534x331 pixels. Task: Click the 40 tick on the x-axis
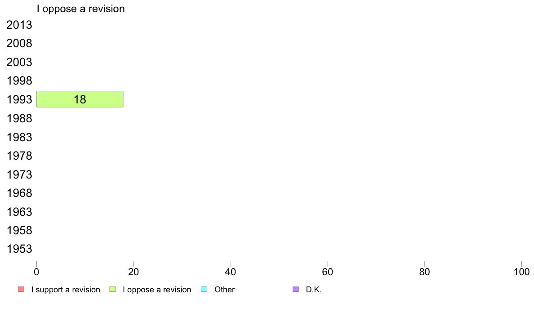(x=231, y=272)
